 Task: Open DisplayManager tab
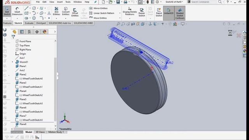point(44,32)
